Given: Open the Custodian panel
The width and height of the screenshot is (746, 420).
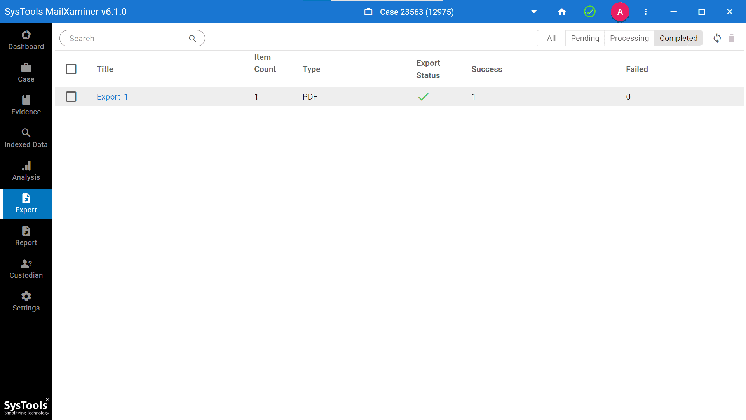Looking at the screenshot, I should [x=26, y=268].
